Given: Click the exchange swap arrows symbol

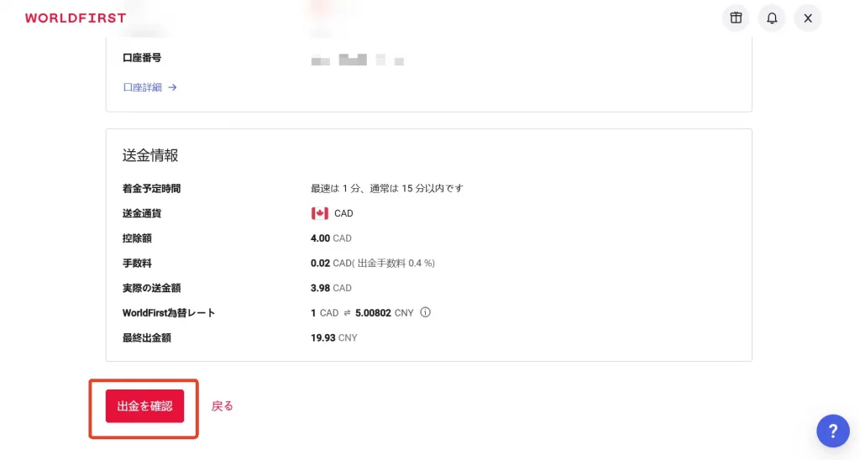Looking at the screenshot, I should pyautogui.click(x=347, y=313).
